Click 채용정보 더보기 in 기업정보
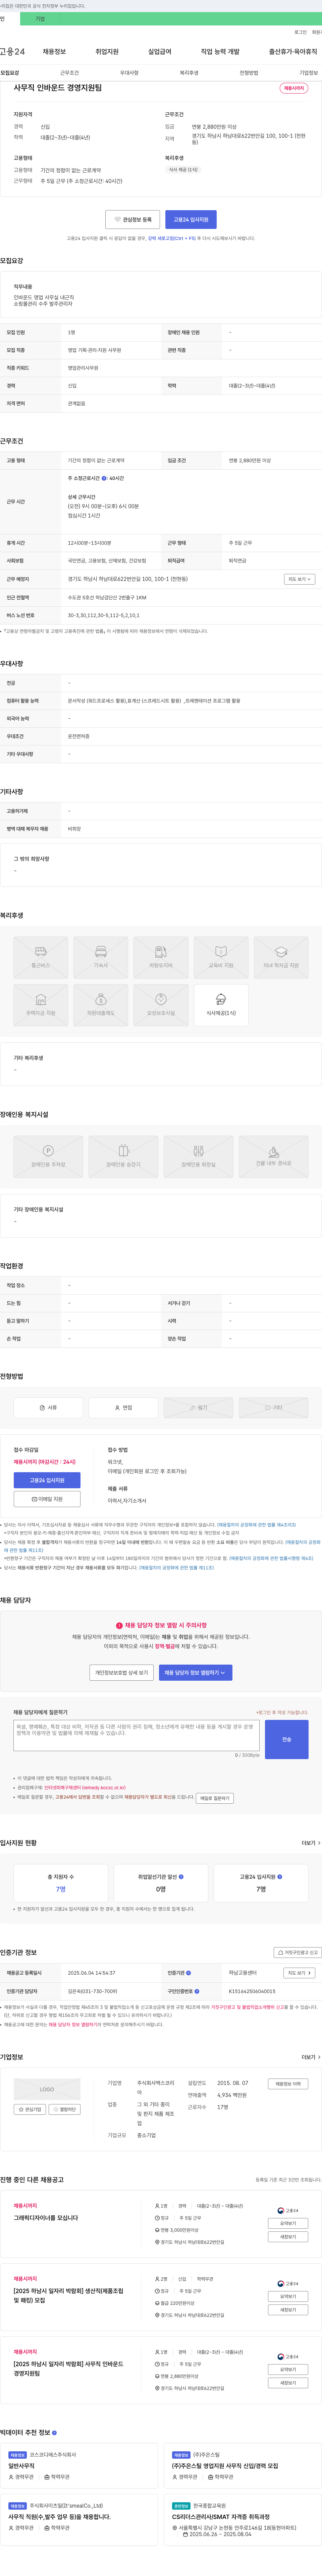Screen dimensions: 322x2576 pyautogui.click(x=288, y=2084)
